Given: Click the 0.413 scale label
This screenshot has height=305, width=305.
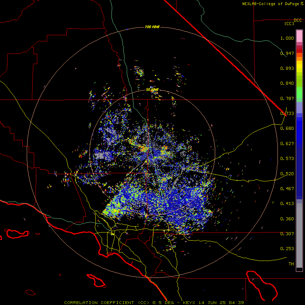Looking at the screenshot, I should (x=287, y=204).
